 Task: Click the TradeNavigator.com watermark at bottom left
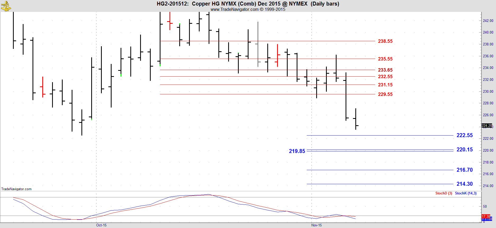tap(16, 189)
